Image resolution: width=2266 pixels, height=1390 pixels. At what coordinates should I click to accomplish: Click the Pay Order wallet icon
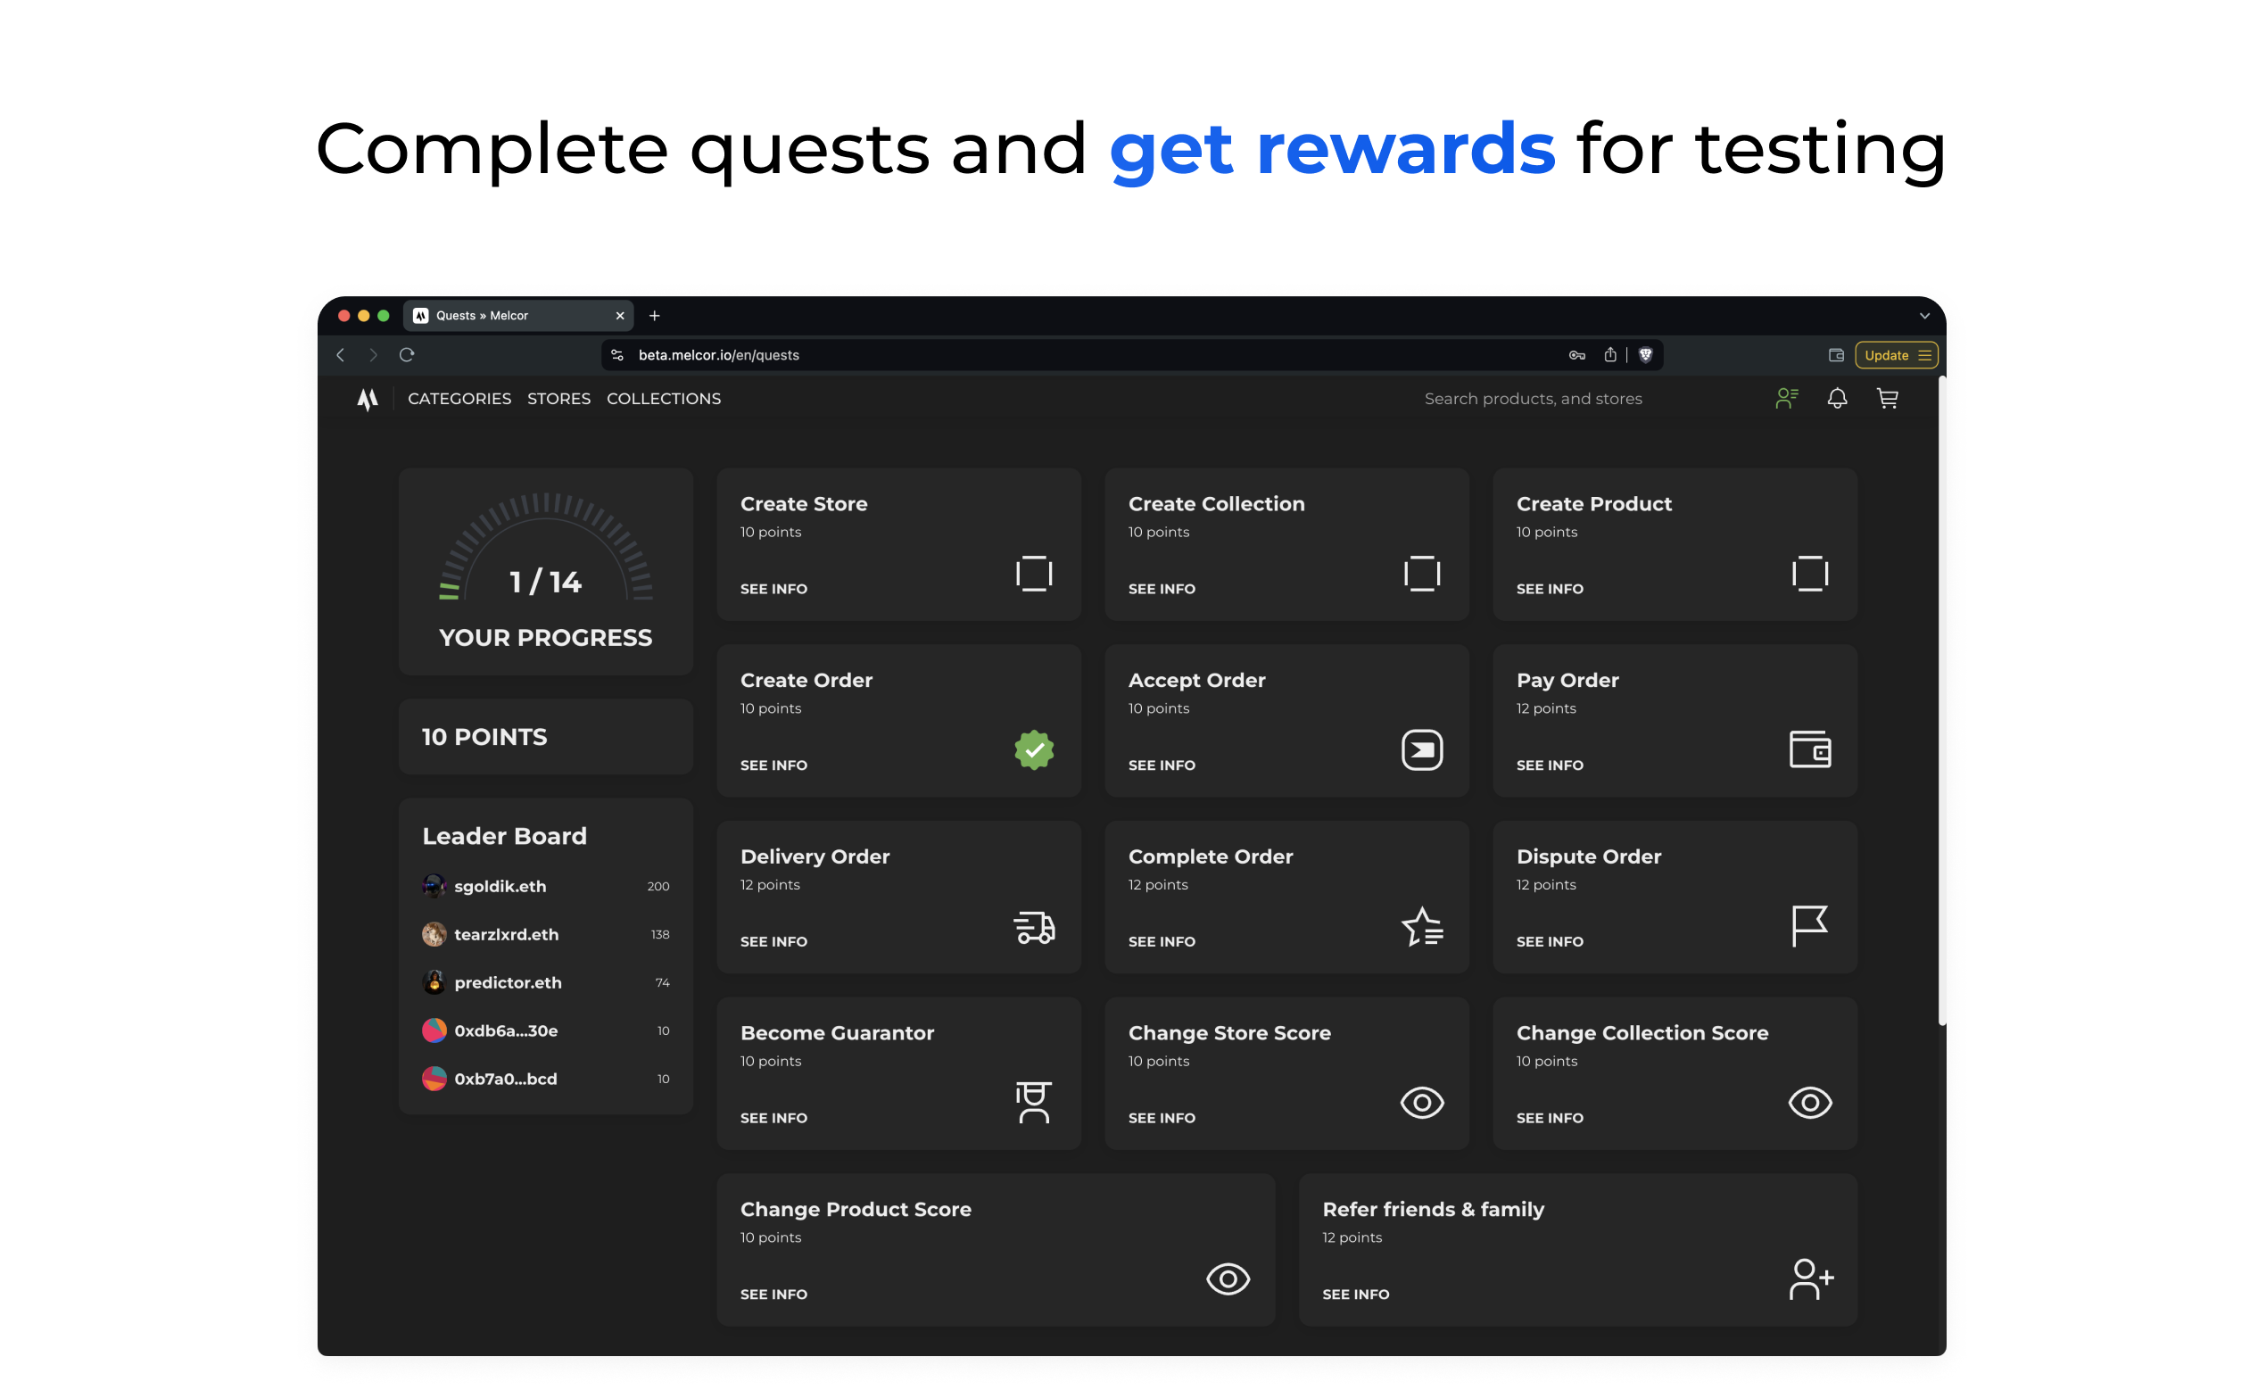click(x=1809, y=749)
